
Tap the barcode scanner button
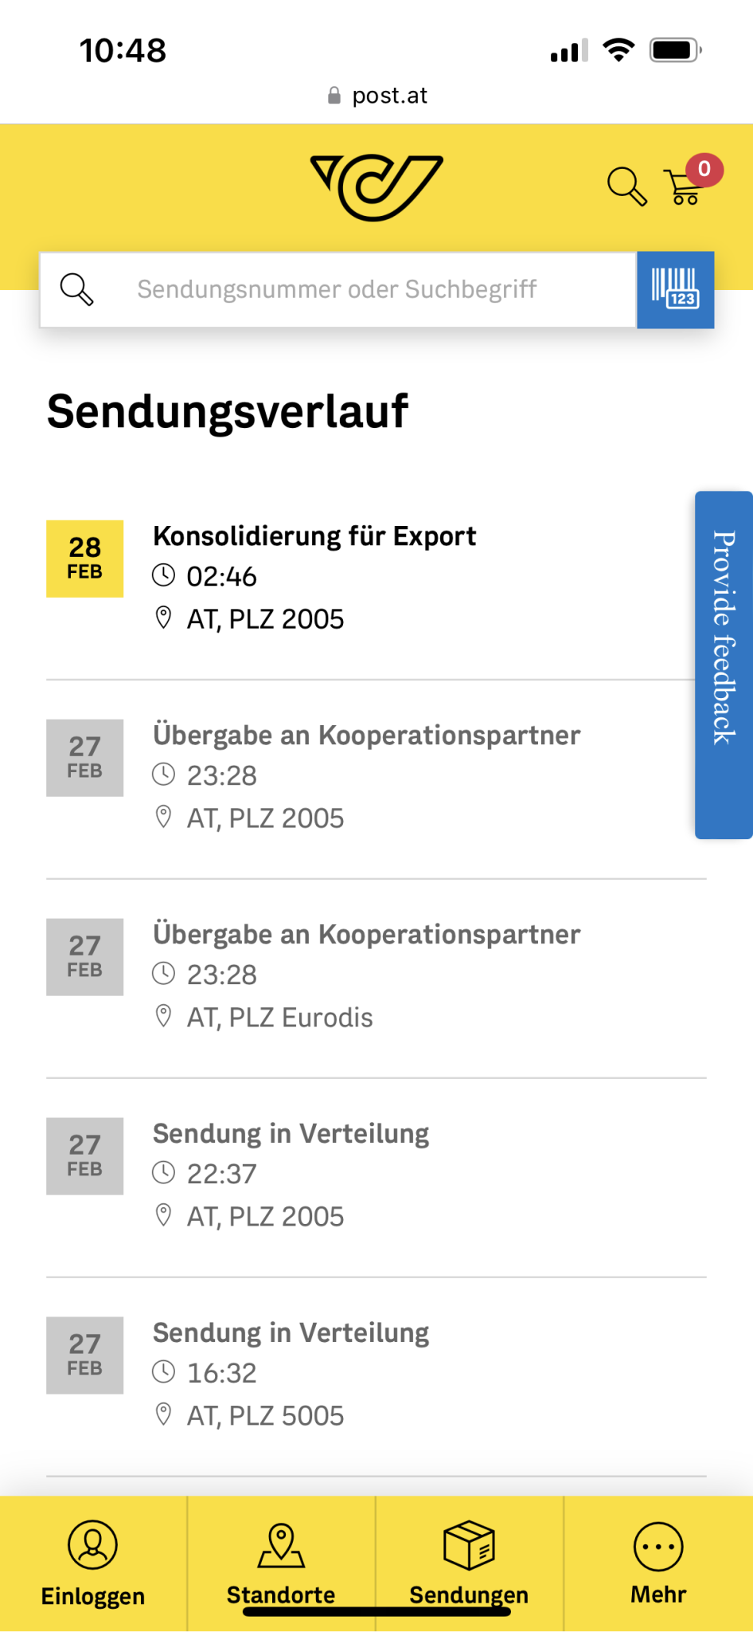[x=675, y=289]
